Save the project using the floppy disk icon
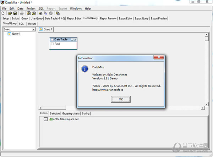This screenshot has height=157, width=213. tap(15, 13)
